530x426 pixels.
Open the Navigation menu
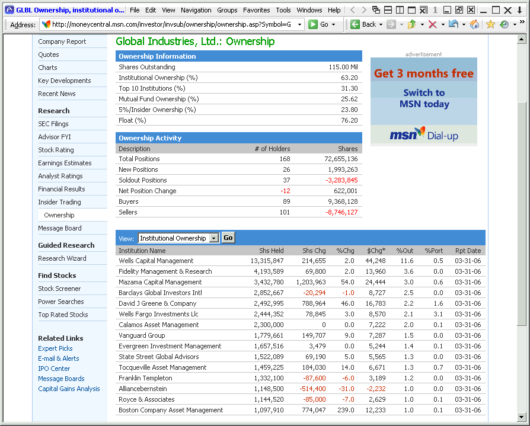(x=196, y=10)
